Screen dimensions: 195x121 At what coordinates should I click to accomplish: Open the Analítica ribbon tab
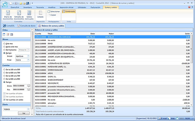52,8
